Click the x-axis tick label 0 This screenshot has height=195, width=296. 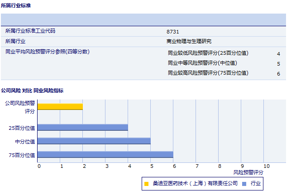[39, 166]
